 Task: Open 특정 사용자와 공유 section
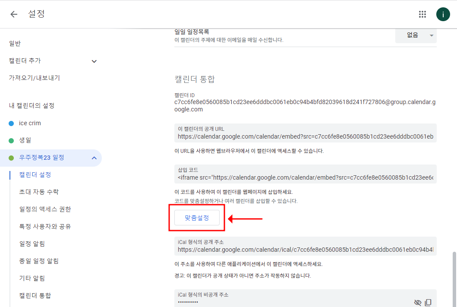tap(45, 227)
